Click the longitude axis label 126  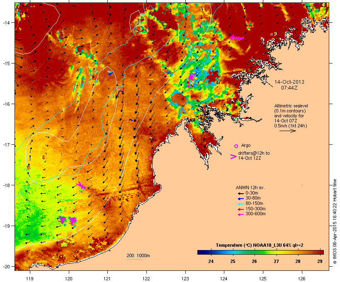[301, 279]
